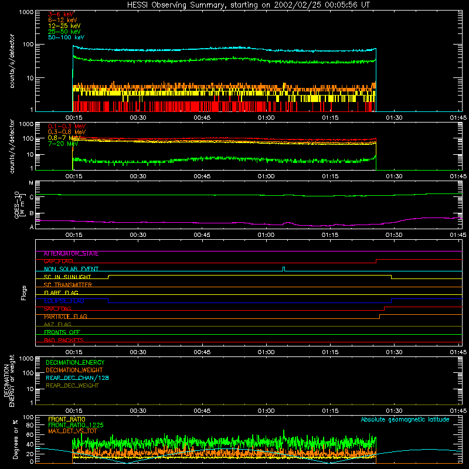Viewport: 469px width, 469px height.
Task: Click the FRONT_RATIO_1225 legend label
Action: 76,426
